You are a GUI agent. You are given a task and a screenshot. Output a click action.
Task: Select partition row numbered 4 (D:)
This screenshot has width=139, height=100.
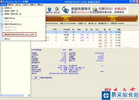76,37
